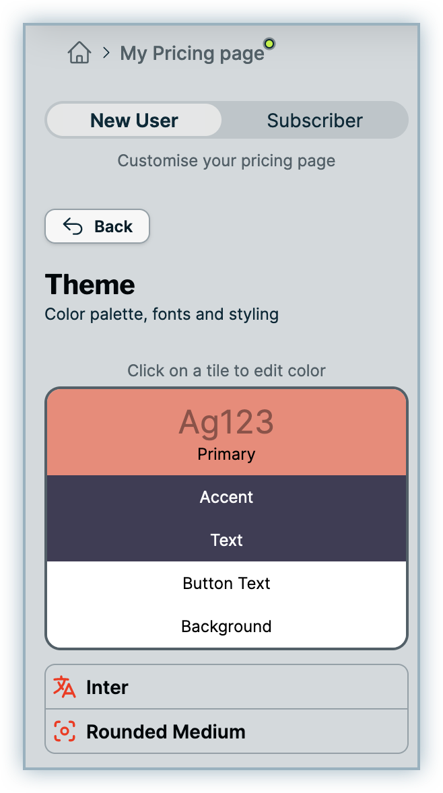The width and height of the screenshot is (443, 793).
Task: Switch to the Subscriber tab
Action: pyautogui.click(x=314, y=120)
